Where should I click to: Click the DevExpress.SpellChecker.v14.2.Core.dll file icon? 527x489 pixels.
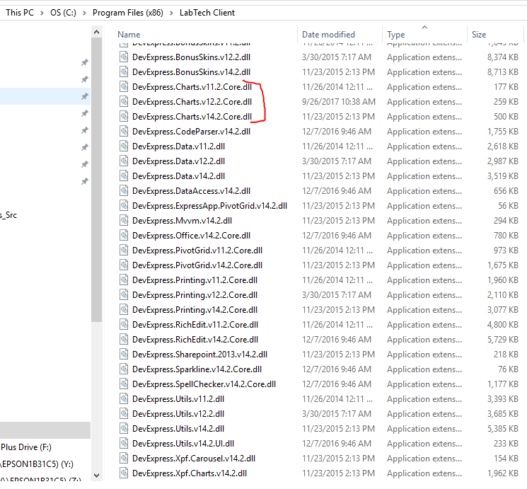(124, 384)
